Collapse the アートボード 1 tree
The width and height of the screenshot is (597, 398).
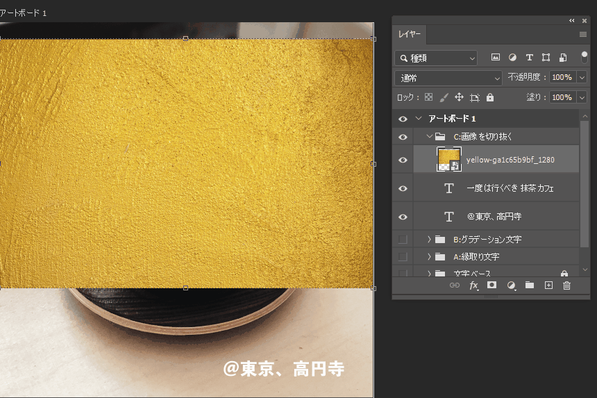pos(419,119)
